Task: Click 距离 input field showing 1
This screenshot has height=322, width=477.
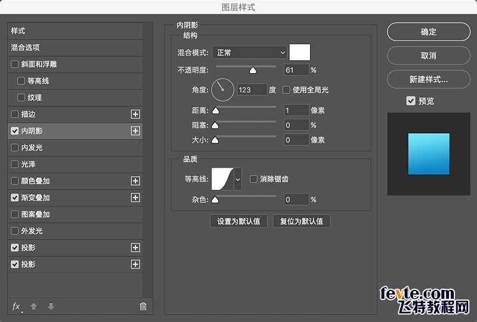Action: pos(296,111)
